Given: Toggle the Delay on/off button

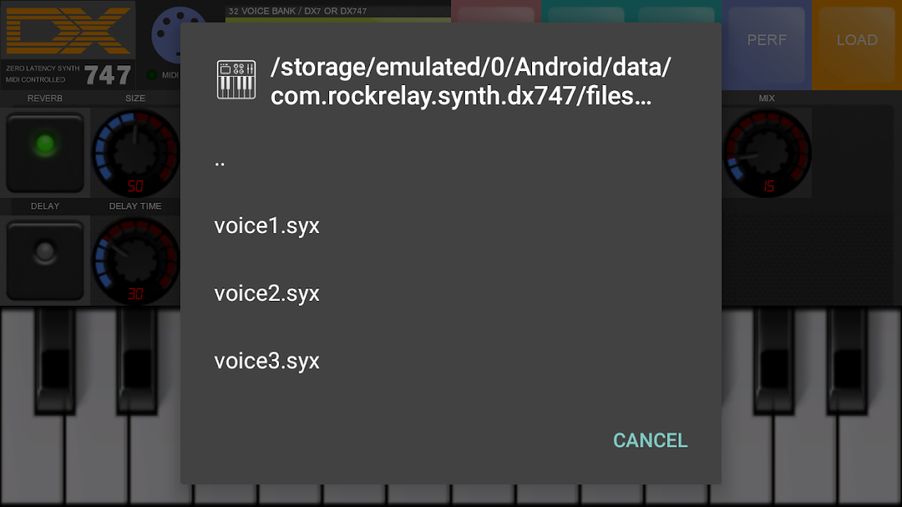Looking at the screenshot, I should [x=45, y=260].
